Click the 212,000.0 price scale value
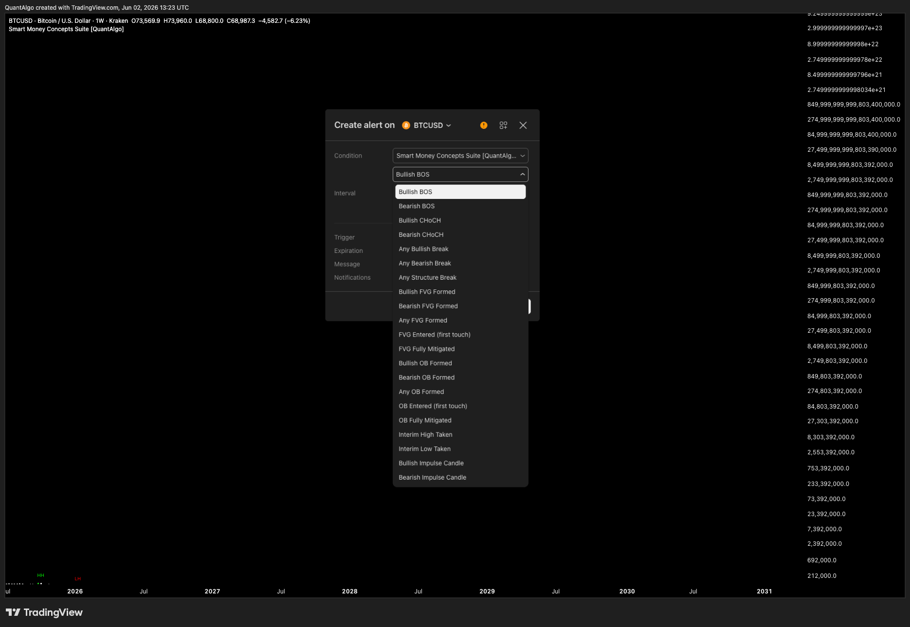 point(822,576)
